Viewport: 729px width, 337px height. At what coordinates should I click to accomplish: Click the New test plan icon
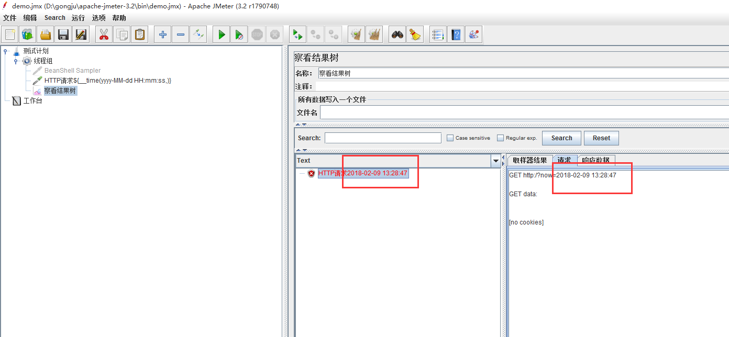click(x=10, y=35)
